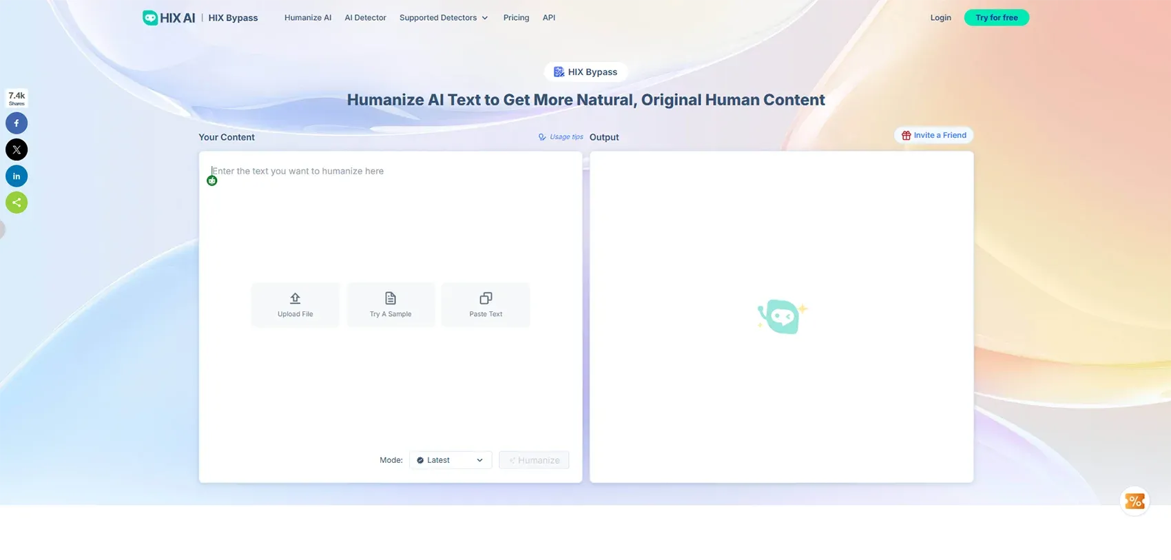Open the API nav link
The width and height of the screenshot is (1171, 560).
pyautogui.click(x=548, y=18)
